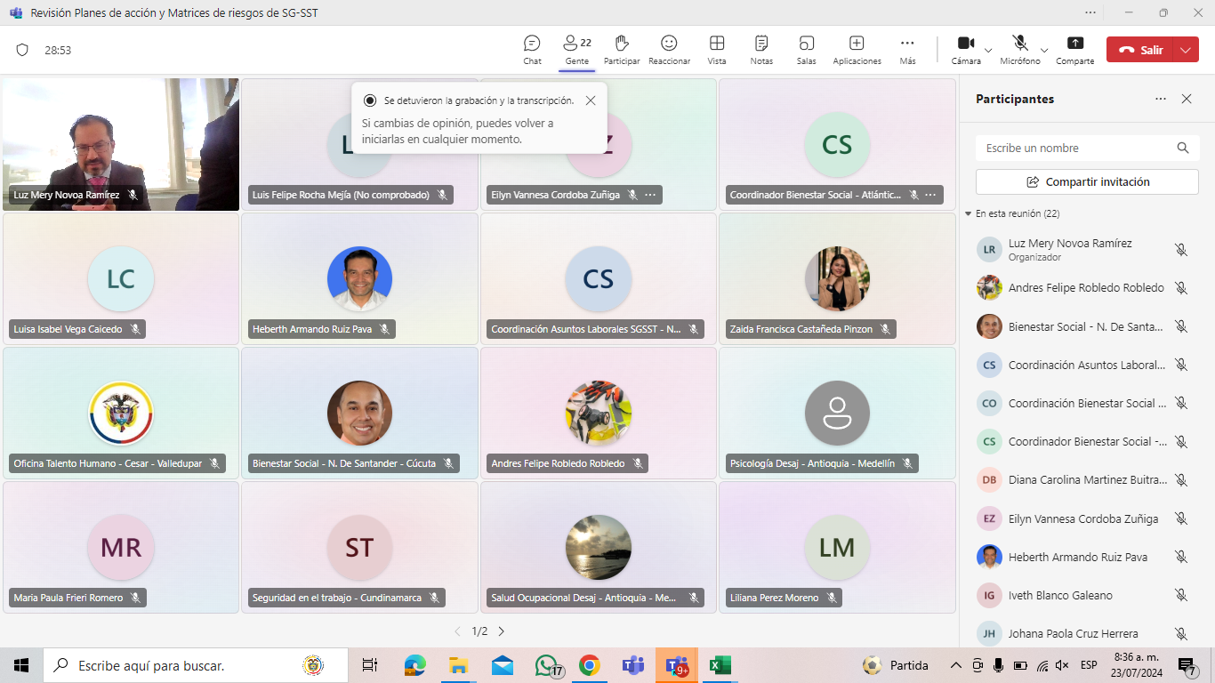Open the Más options menu
1215x683 pixels.
click(x=907, y=50)
